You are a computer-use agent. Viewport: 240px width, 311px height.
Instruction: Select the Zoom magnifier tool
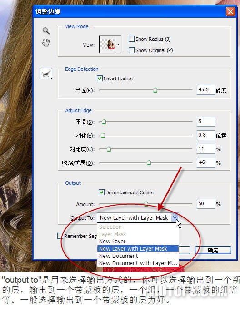(46, 30)
